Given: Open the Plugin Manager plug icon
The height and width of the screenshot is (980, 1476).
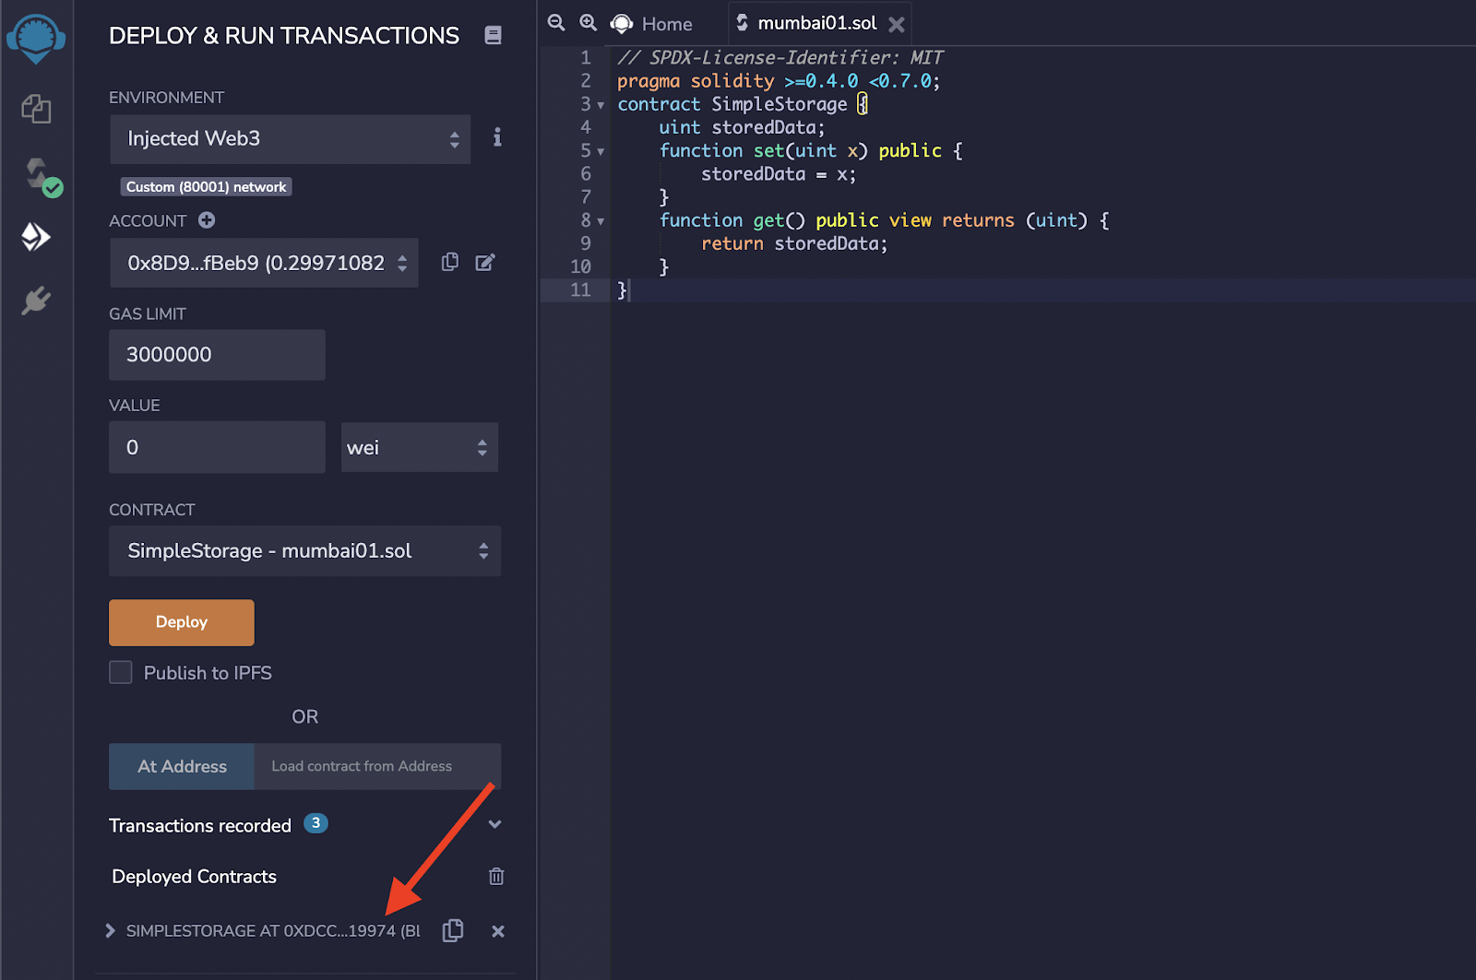Looking at the screenshot, I should pos(36,301).
